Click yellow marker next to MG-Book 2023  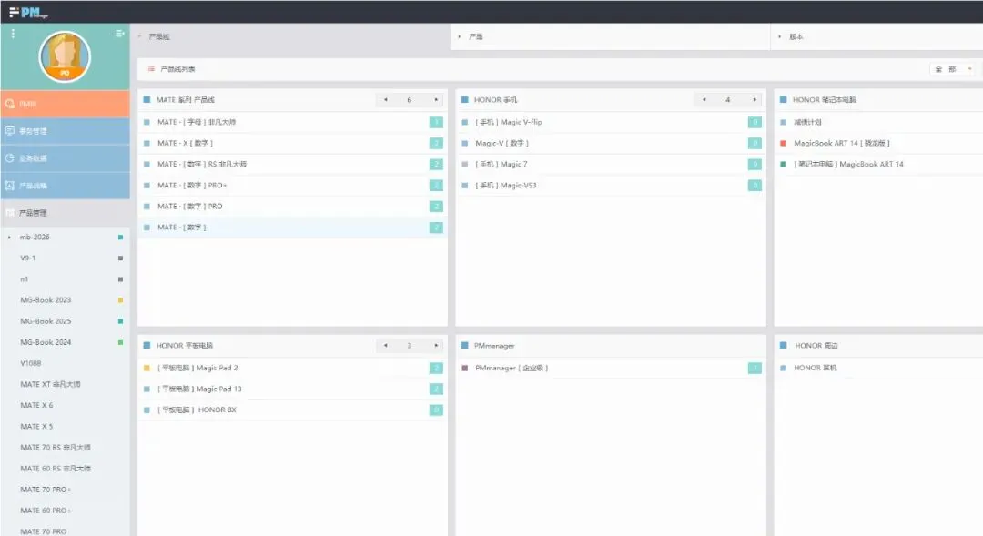pos(120,300)
